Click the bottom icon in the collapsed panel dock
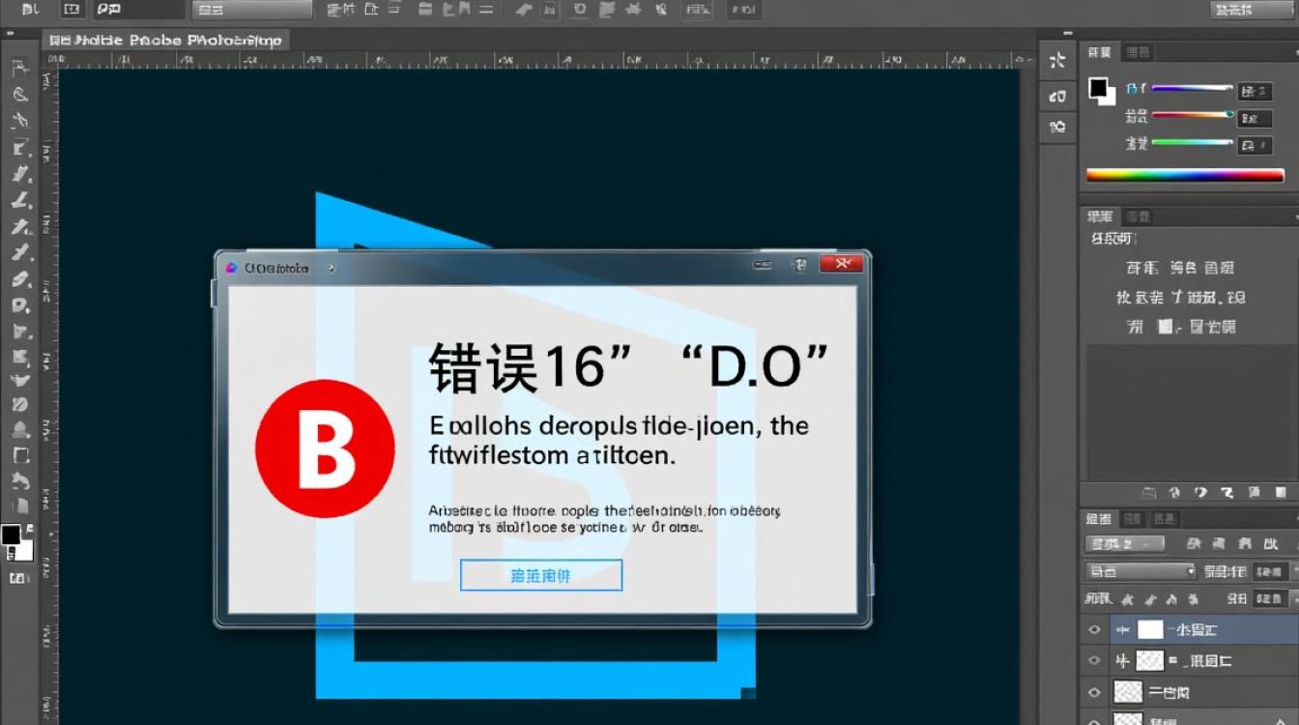1299x725 pixels. coord(1057,128)
